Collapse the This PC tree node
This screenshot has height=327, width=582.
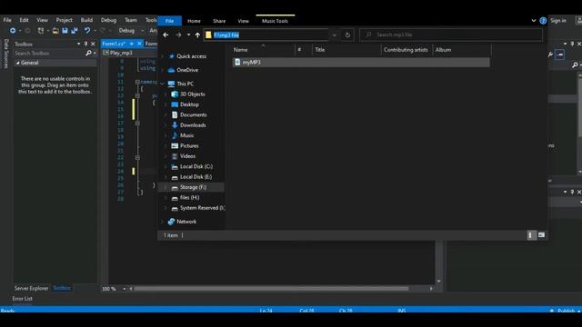(162, 84)
